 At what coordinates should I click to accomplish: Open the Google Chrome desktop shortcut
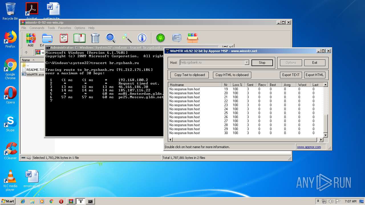[10, 69]
